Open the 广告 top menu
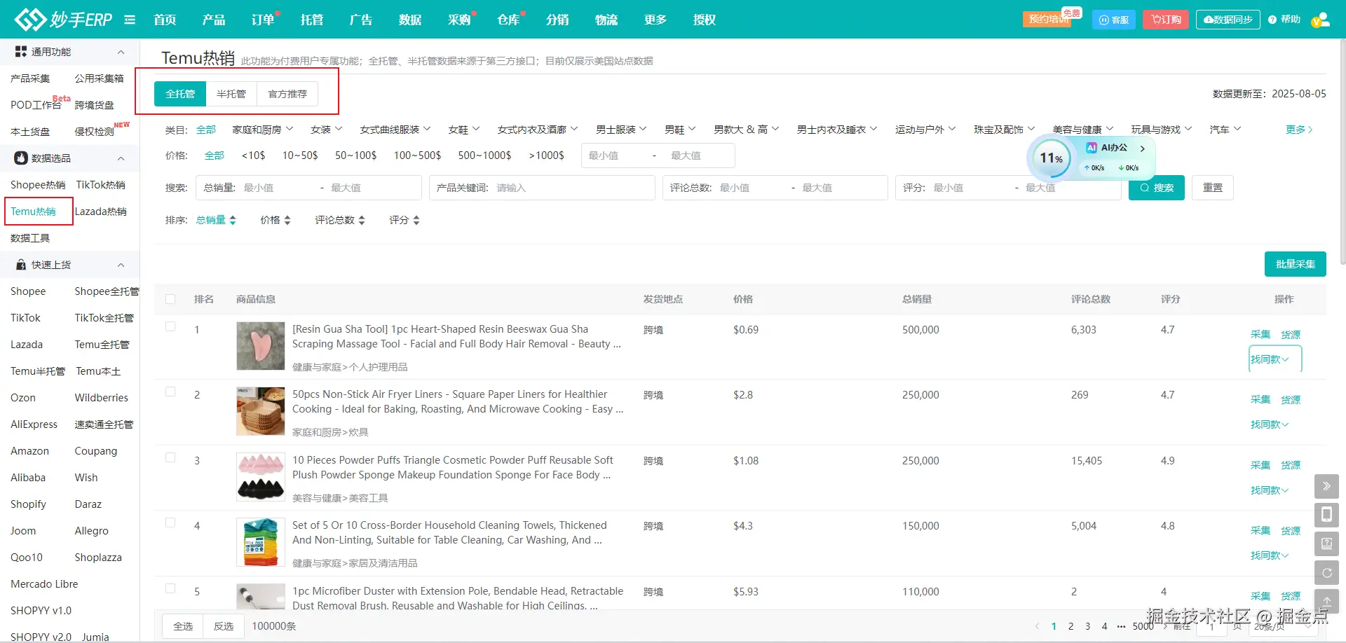Viewport: 1346px width, 643px height. click(361, 20)
